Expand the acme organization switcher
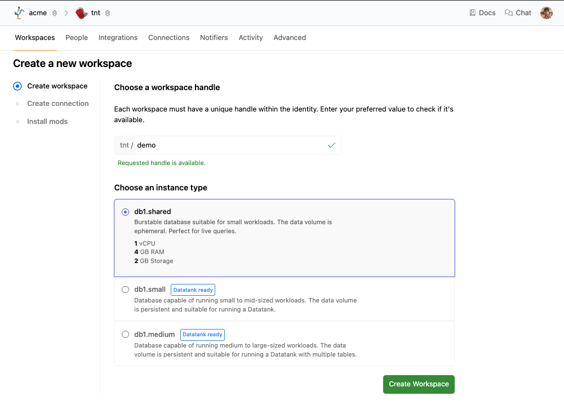 pos(55,13)
